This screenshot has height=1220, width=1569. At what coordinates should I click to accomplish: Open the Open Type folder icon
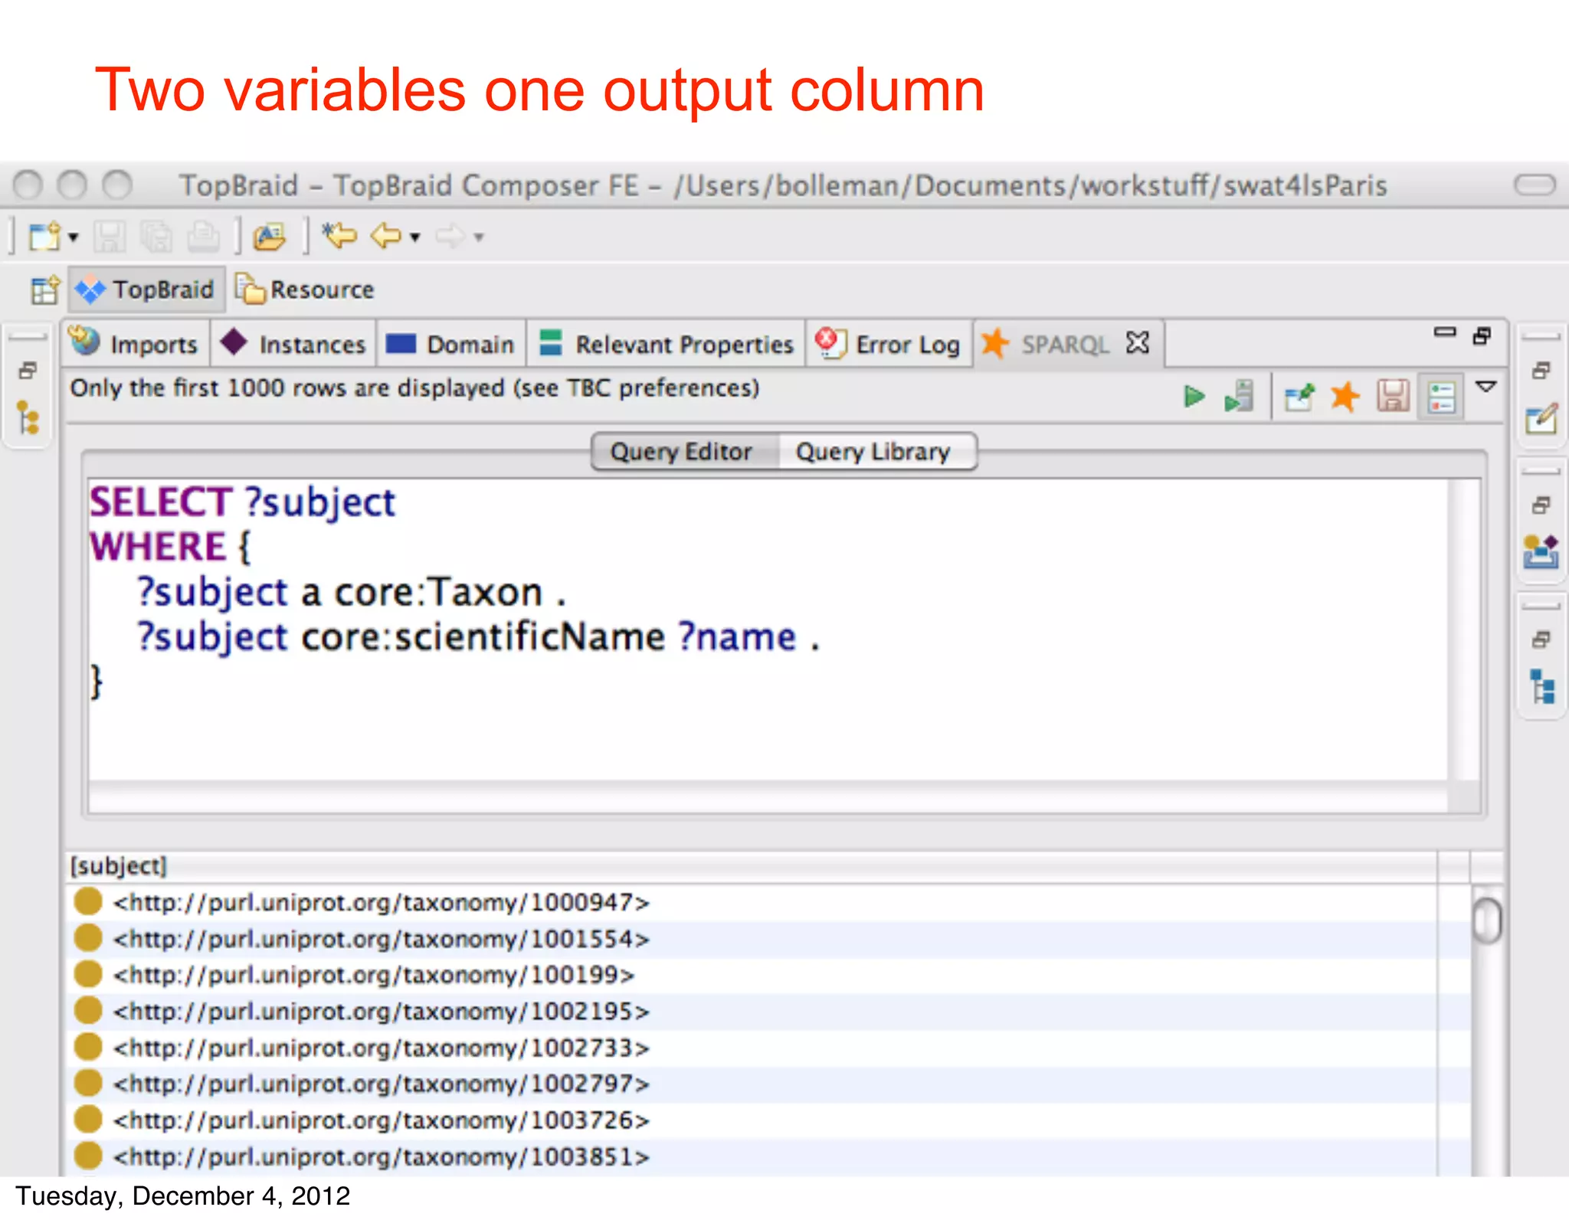tap(270, 237)
